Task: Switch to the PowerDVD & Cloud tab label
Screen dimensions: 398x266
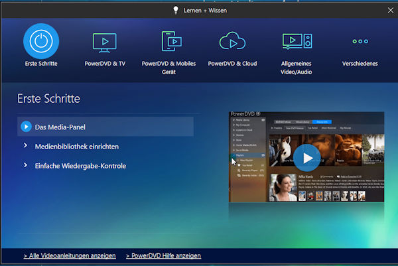Action: point(232,64)
